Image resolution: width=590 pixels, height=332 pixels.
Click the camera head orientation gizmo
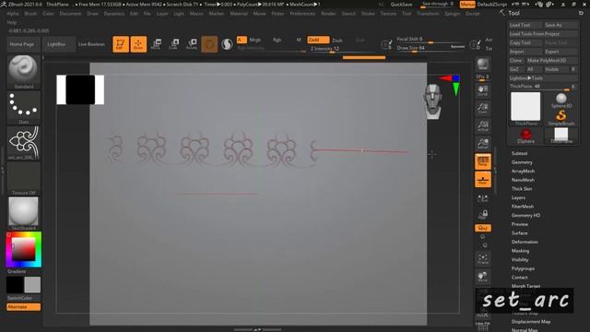432,101
